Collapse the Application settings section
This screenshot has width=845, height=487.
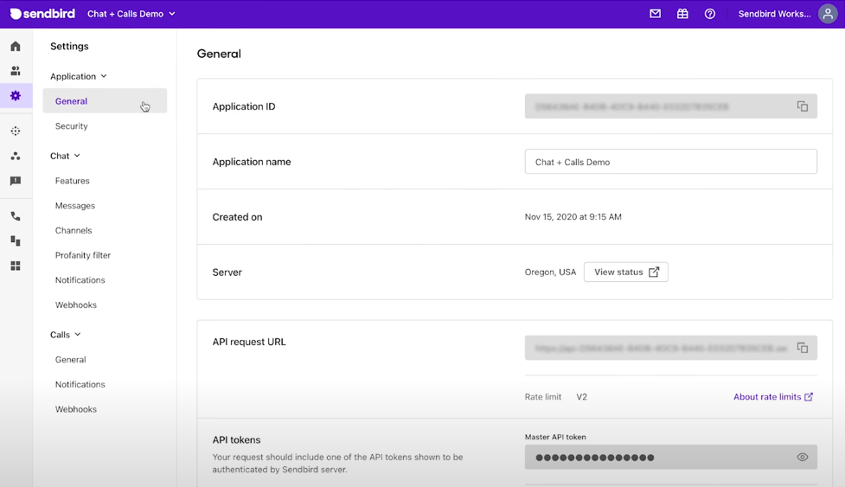pos(79,76)
